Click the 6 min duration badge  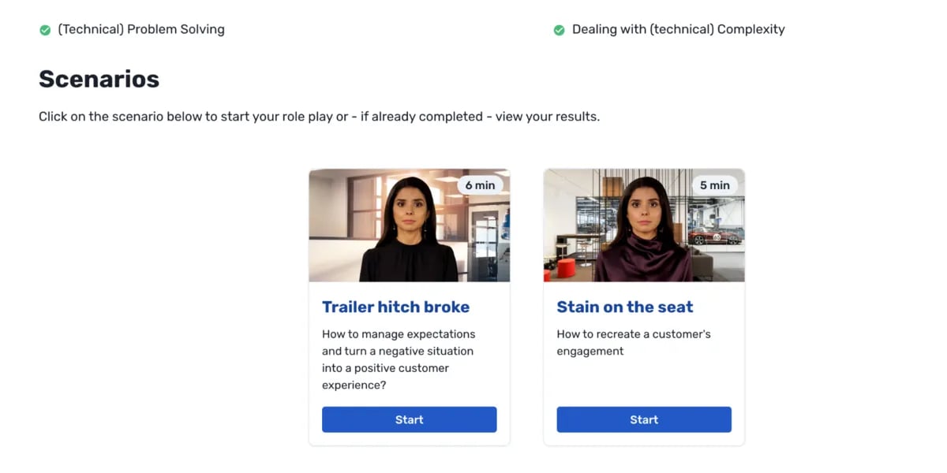(481, 184)
